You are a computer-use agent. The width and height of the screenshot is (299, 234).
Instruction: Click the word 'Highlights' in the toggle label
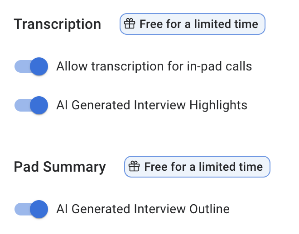pos(218,105)
